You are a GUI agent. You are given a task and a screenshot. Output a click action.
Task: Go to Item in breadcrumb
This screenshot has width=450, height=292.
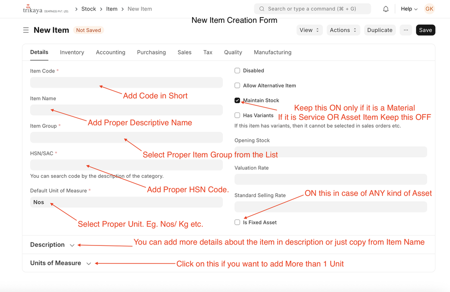pos(112,9)
